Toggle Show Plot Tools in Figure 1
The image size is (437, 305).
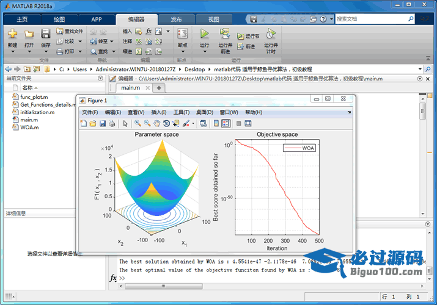[248, 123]
